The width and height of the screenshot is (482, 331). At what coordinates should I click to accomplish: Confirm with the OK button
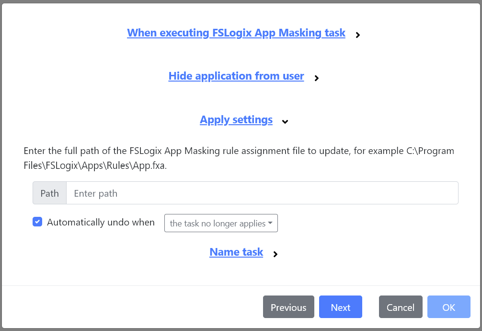click(449, 307)
